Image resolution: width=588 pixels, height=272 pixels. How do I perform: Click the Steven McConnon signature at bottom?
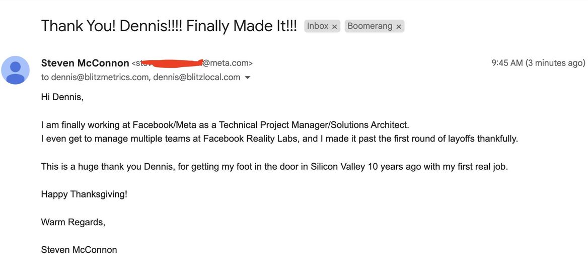(79, 249)
